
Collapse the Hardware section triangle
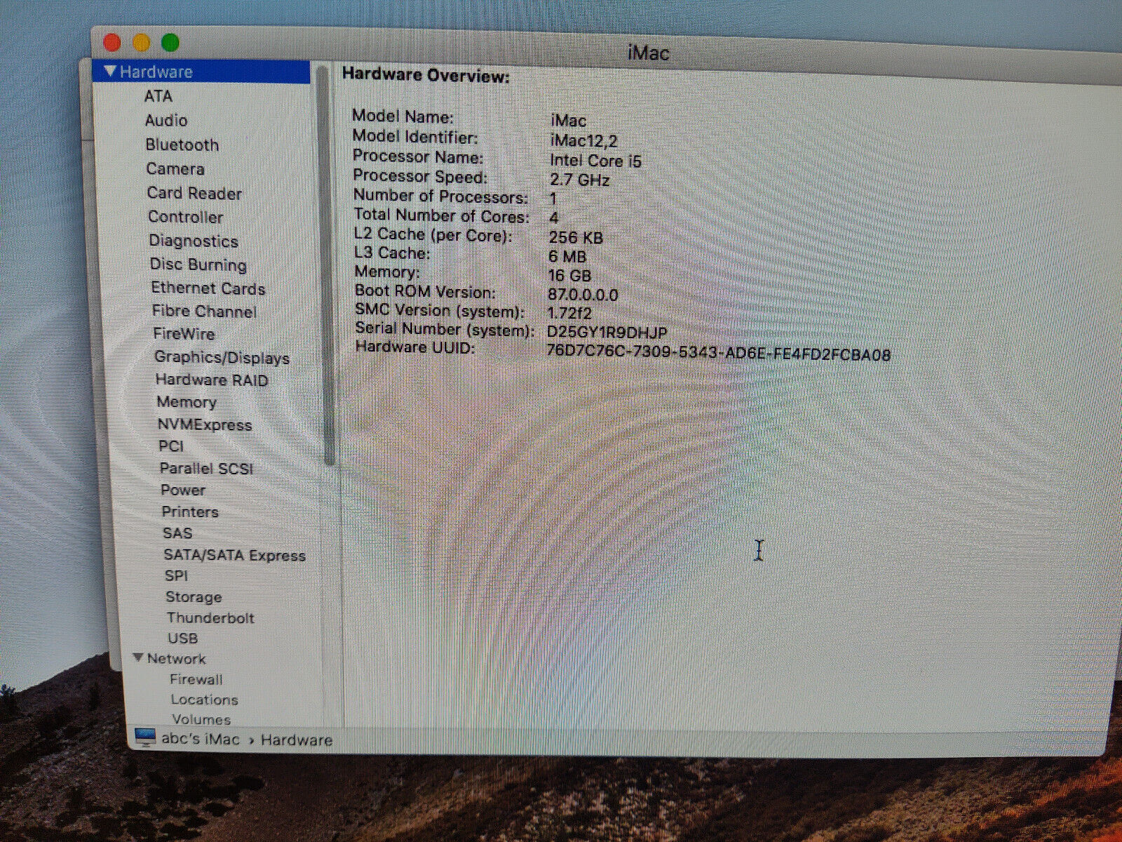click(x=110, y=72)
